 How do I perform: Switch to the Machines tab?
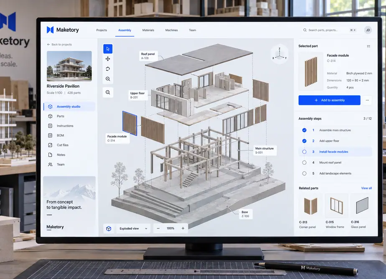tap(172, 30)
